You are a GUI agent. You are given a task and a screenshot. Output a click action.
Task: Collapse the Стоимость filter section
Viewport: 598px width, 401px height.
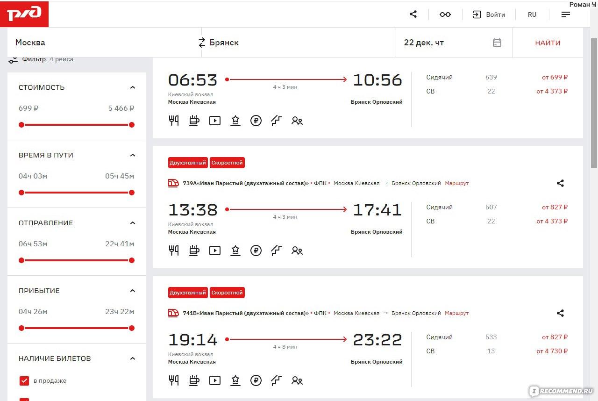[x=132, y=87]
